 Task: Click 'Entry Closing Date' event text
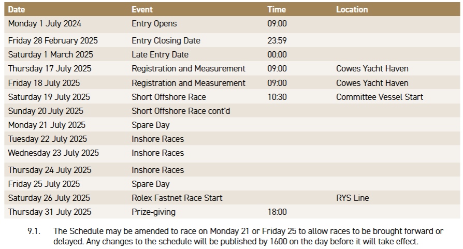(166, 41)
